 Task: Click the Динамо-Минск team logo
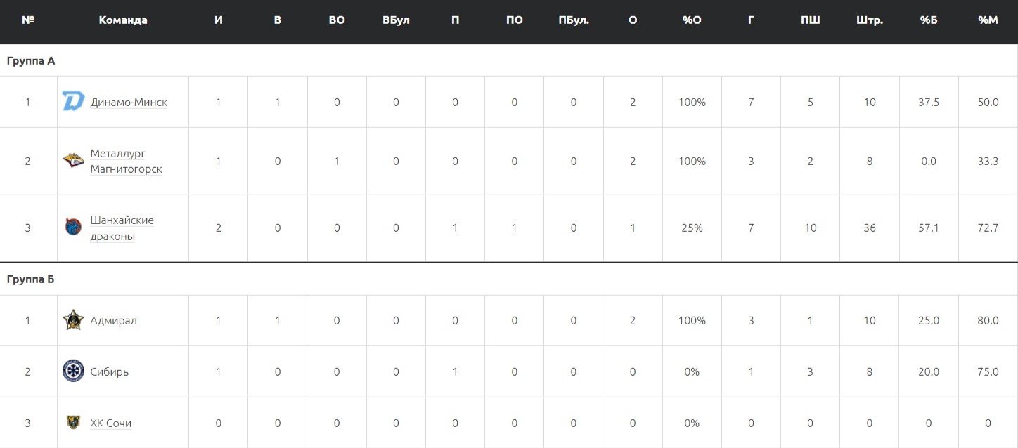pos(73,102)
